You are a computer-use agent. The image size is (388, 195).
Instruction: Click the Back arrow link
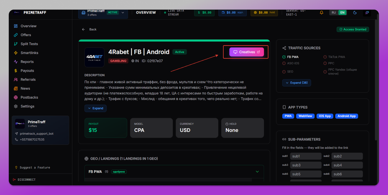coord(89,29)
